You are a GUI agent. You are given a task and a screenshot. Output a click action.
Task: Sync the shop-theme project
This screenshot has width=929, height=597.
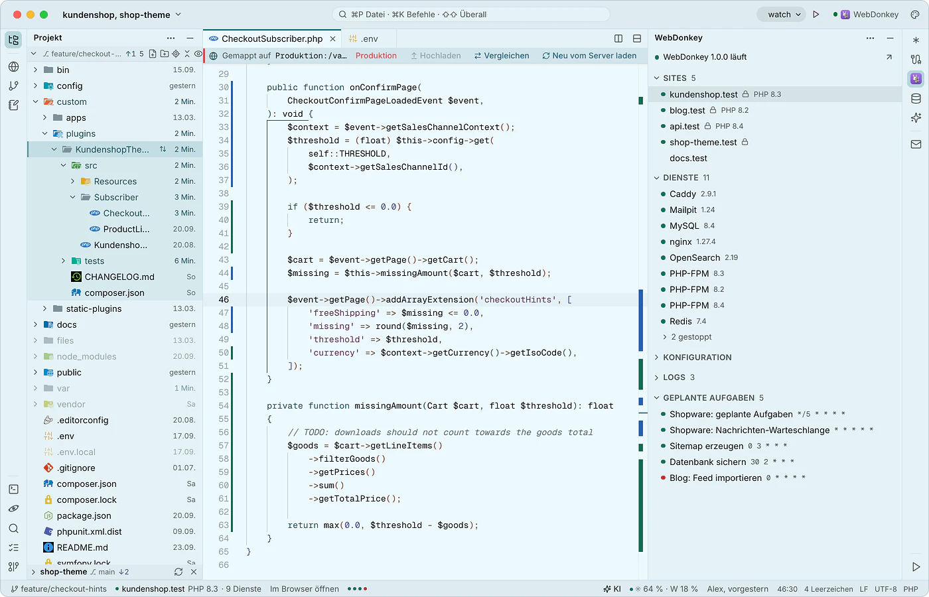click(x=179, y=572)
